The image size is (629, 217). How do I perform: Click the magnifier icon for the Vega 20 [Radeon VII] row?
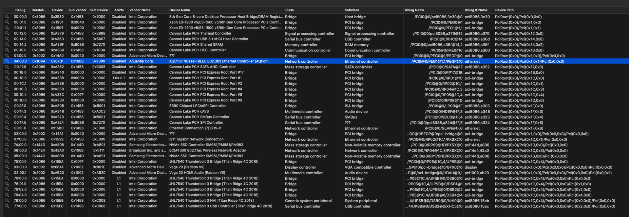[x=7, y=167]
